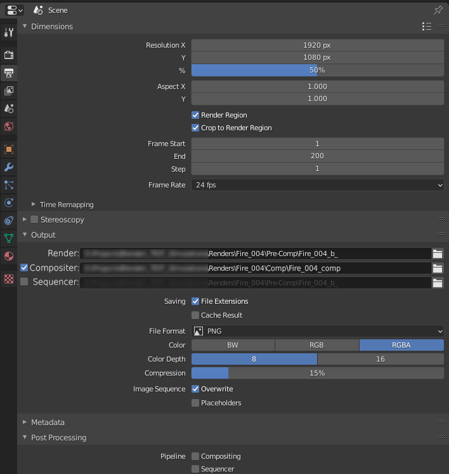Screen dimensions: 449x474
Task: Open the Object Data mesh tab
Action: coord(9,238)
